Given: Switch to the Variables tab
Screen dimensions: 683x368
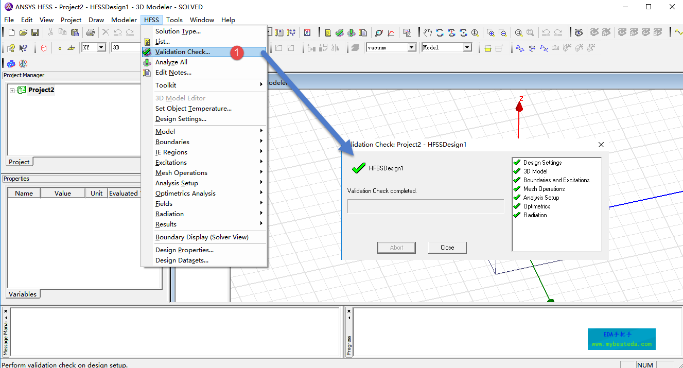Looking at the screenshot, I should click(x=23, y=294).
